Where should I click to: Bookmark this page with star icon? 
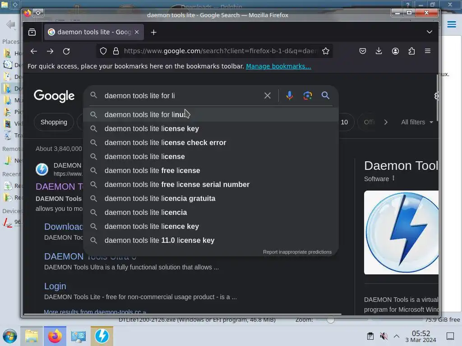coord(326,51)
